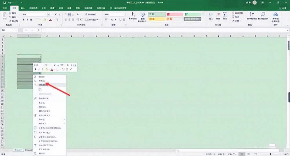The width and height of the screenshot is (290, 156).
Task: Select the red Bad cell style
Action: point(175,14)
